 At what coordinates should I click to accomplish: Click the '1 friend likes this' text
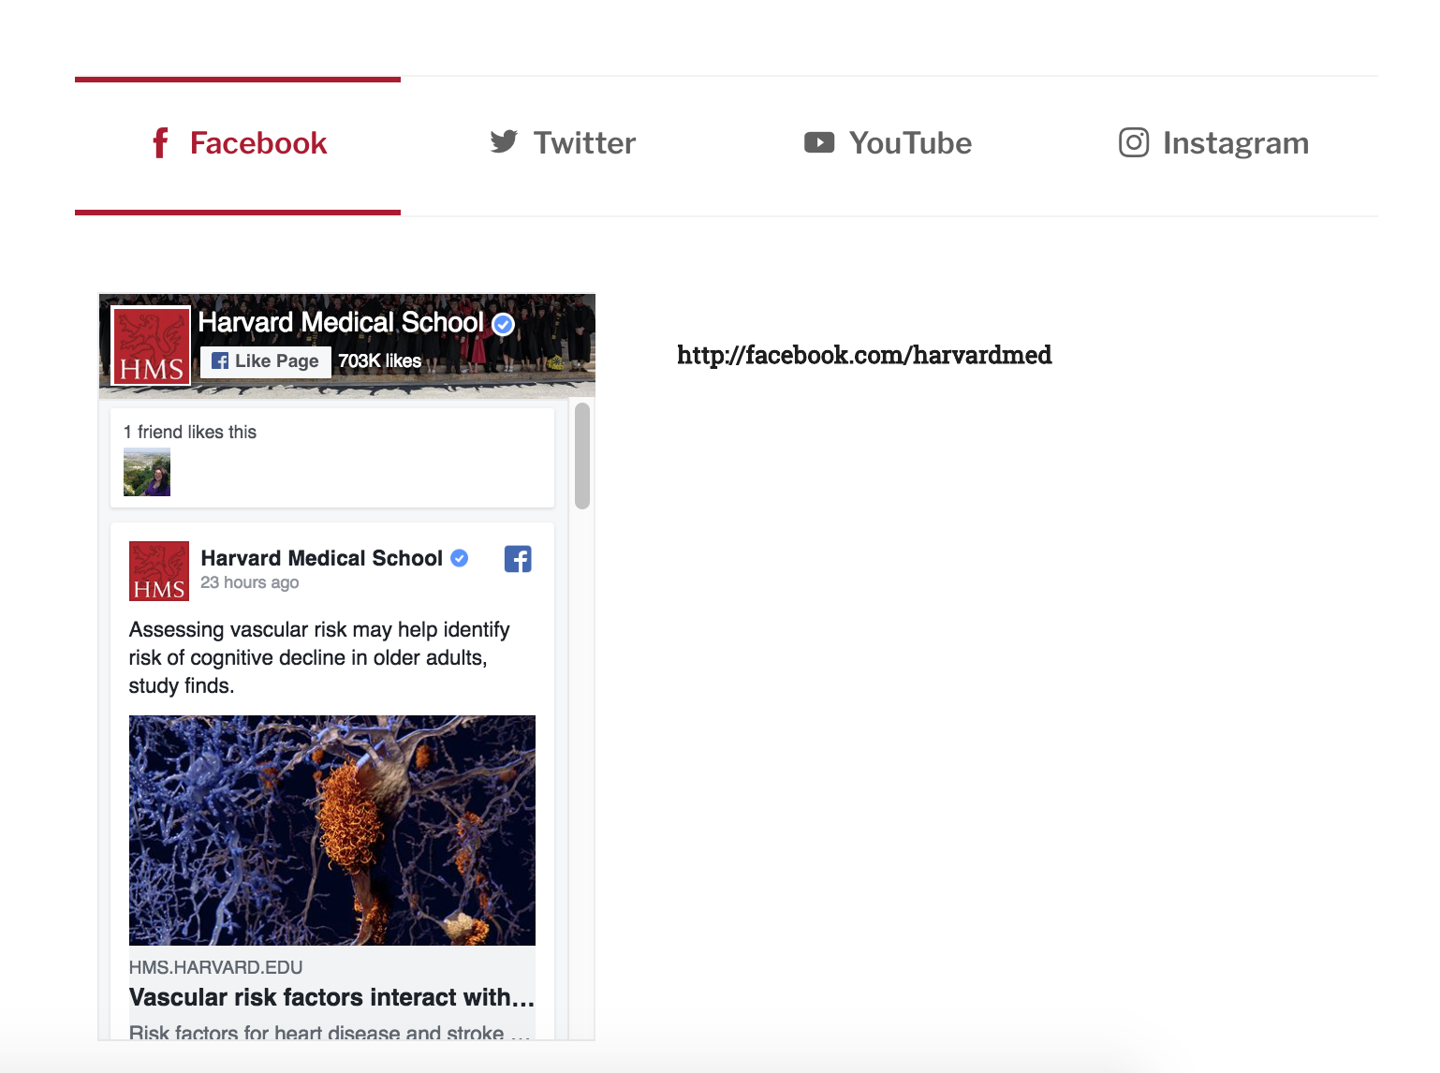190,432
